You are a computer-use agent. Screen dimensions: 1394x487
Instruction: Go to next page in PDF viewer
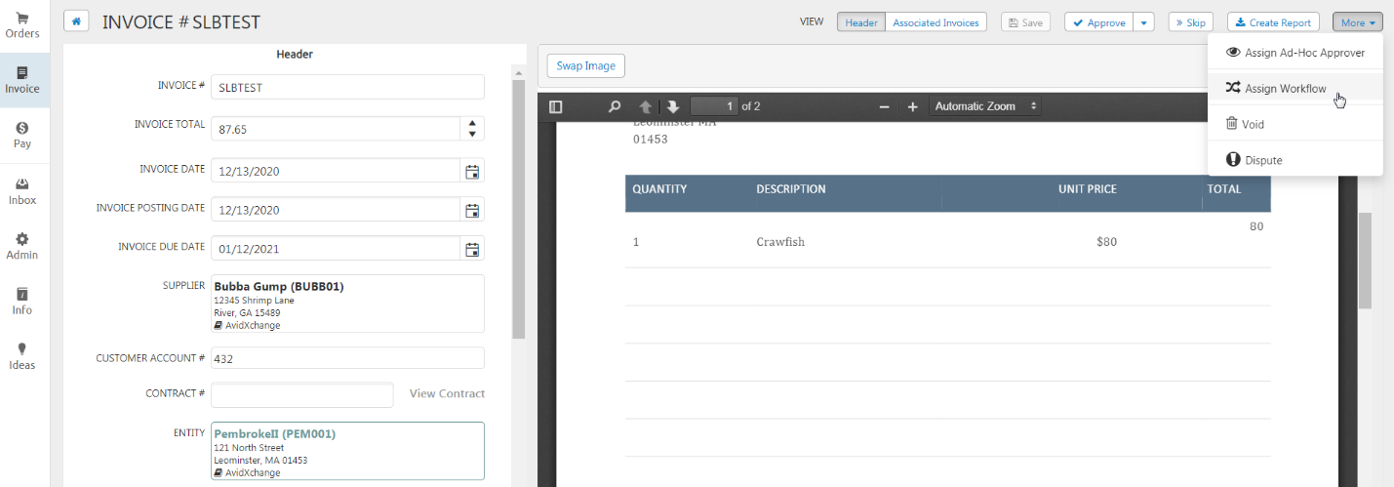click(x=673, y=106)
